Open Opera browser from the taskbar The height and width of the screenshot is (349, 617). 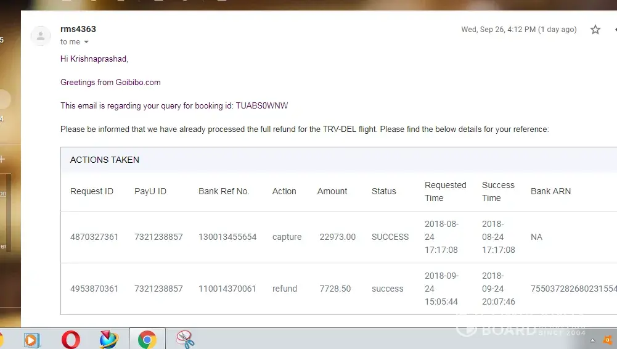[71, 339]
